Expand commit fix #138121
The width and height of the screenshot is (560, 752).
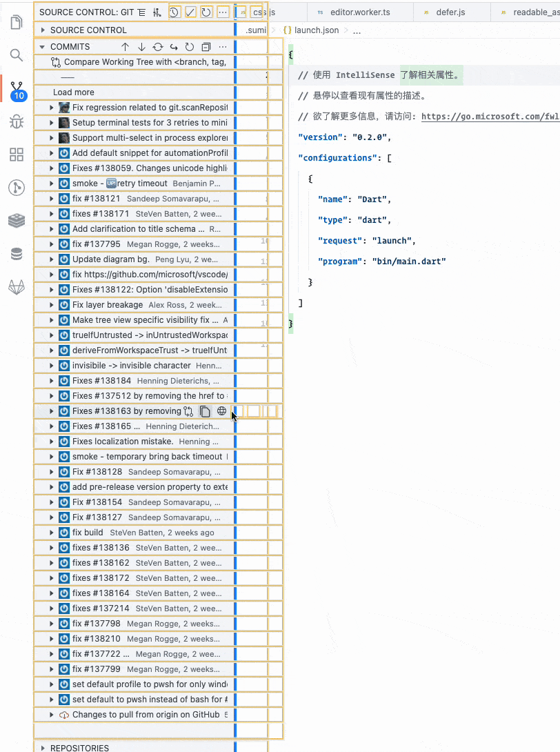coord(51,199)
